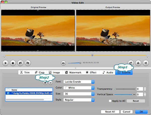The image size is (151, 115).
Task: Click the subtitle list horizontal scrollbar
Action: 25,100
